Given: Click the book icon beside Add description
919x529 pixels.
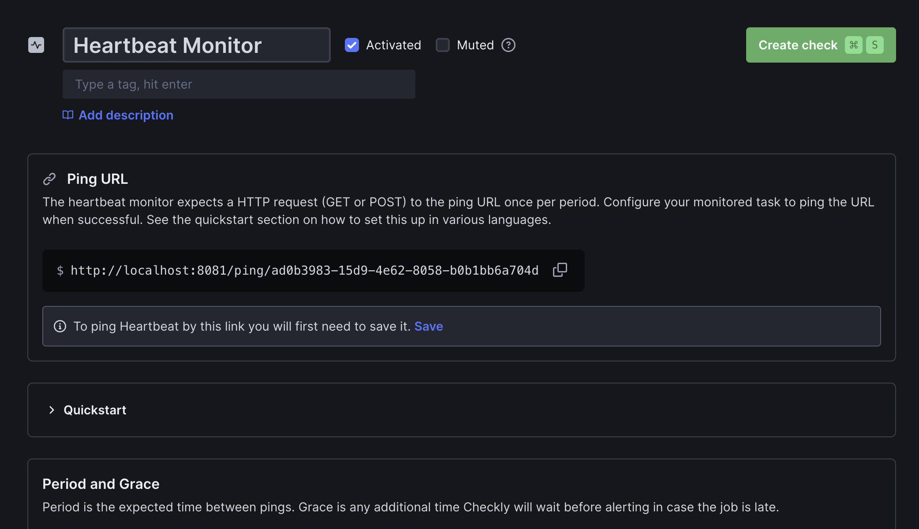Looking at the screenshot, I should click(68, 115).
